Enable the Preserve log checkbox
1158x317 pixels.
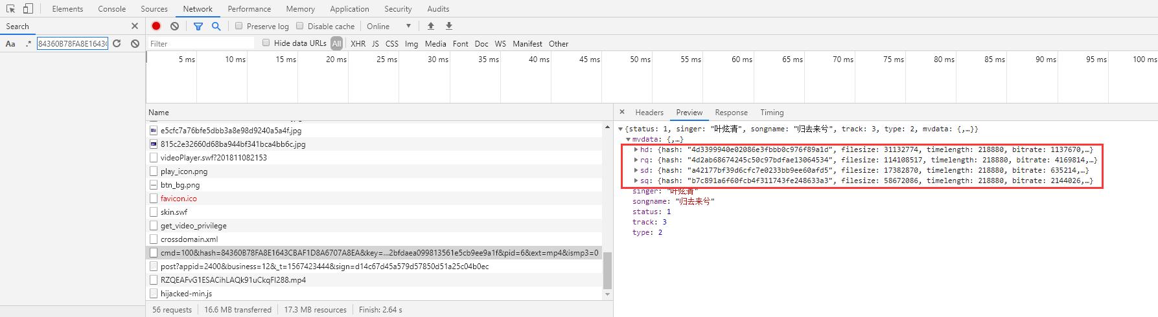(239, 26)
